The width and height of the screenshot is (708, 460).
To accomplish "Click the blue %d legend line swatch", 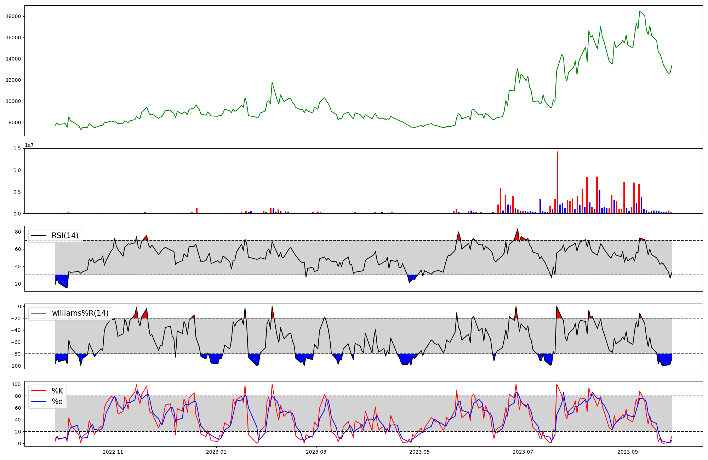I will pos(39,402).
